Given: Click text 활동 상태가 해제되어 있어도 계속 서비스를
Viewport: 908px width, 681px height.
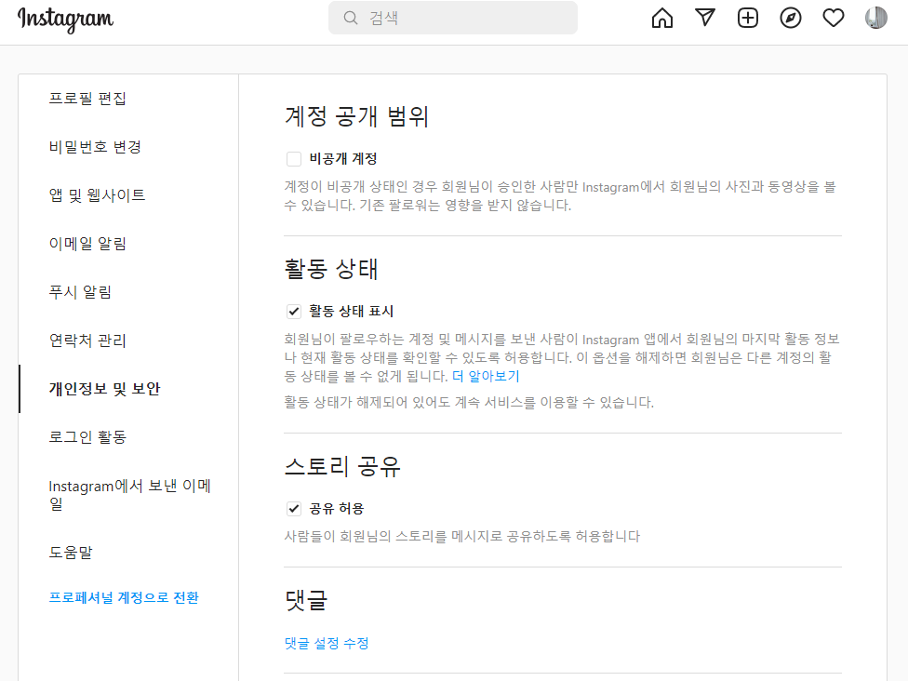Looking at the screenshot, I should tap(410, 403).
